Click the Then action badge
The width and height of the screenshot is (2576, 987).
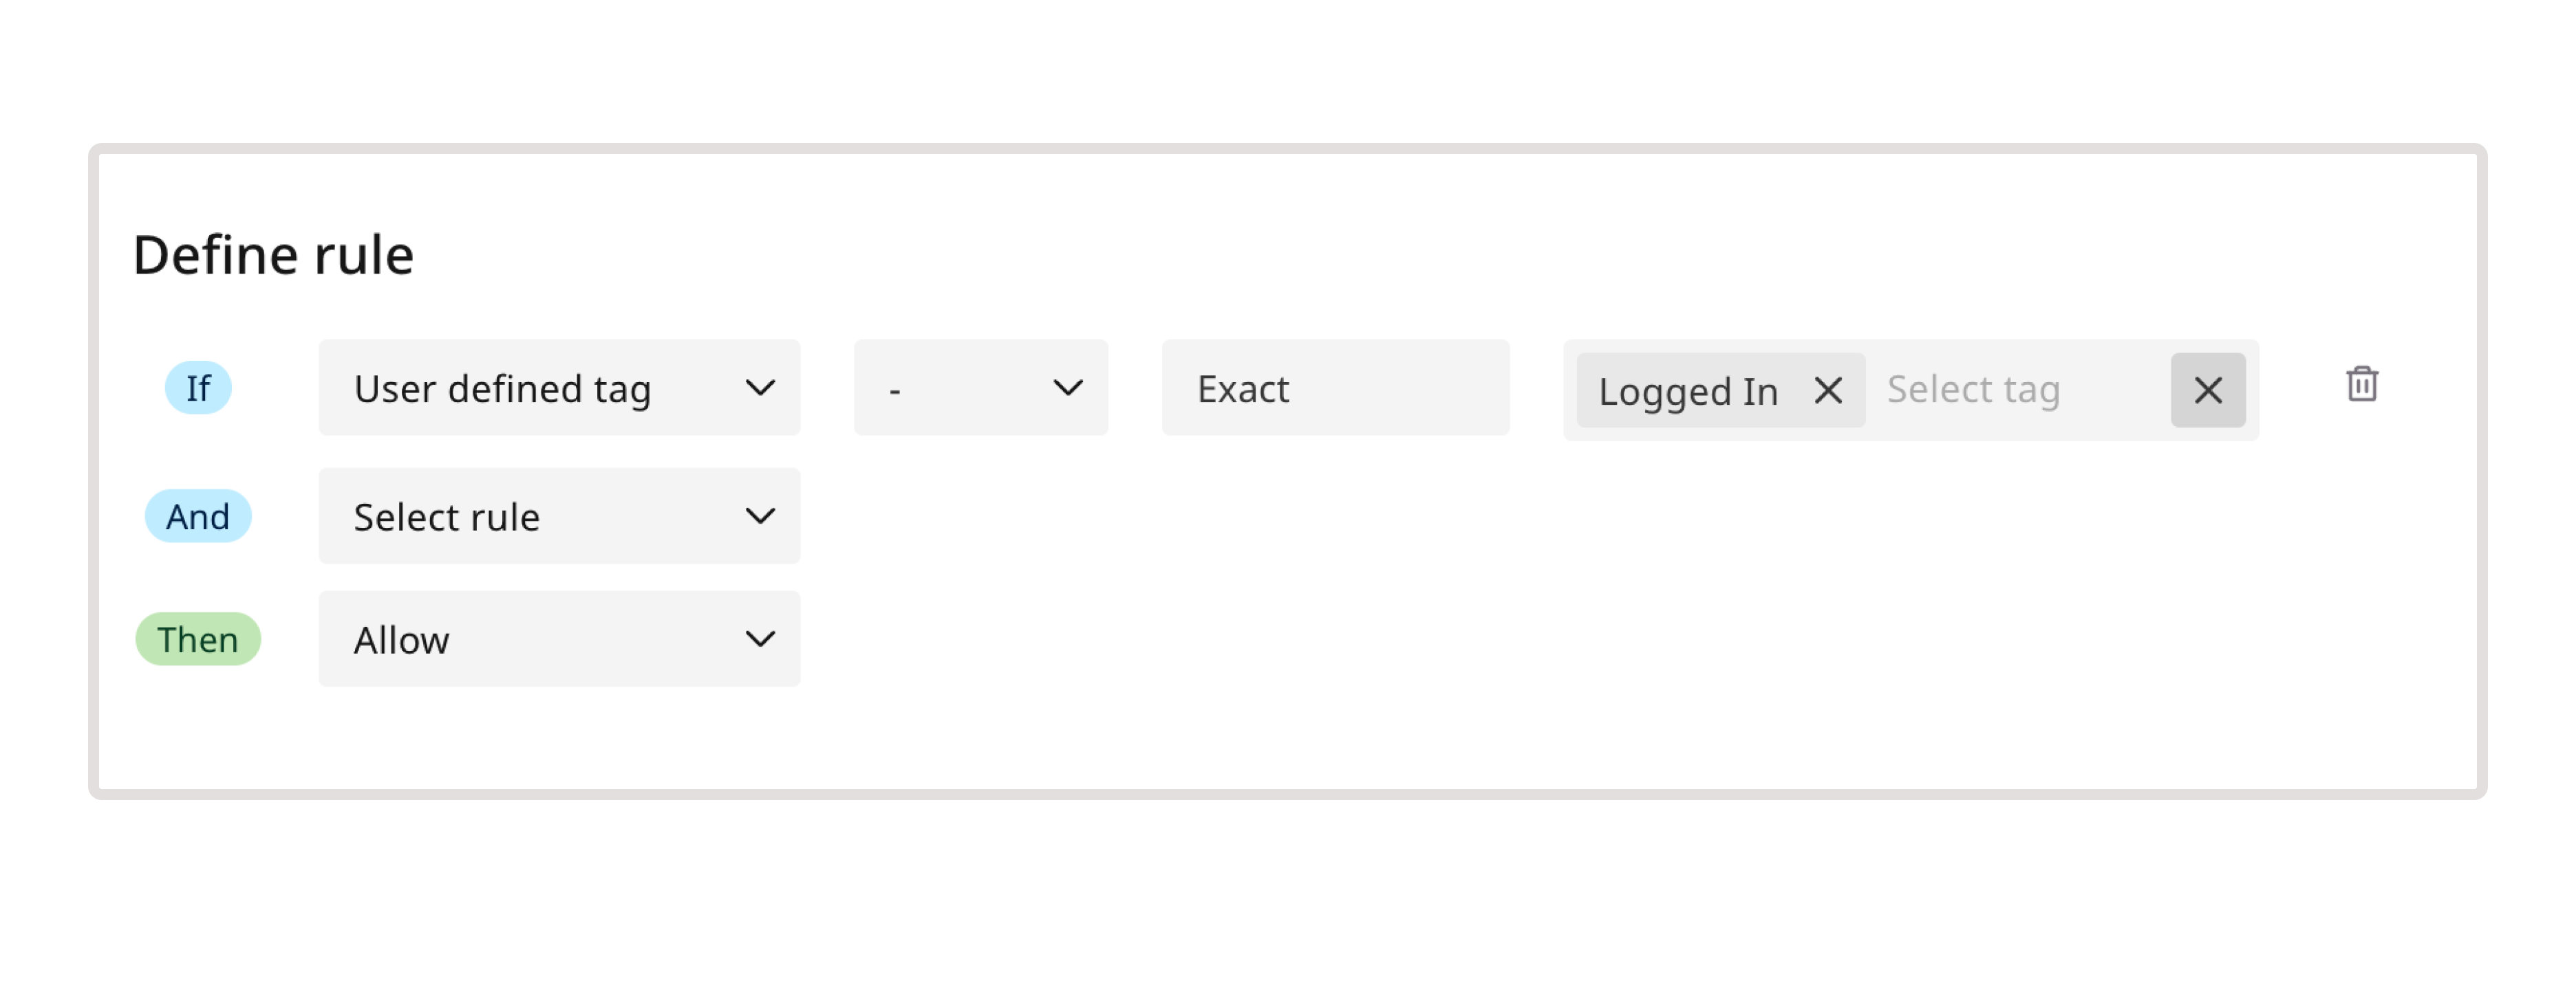tap(197, 639)
